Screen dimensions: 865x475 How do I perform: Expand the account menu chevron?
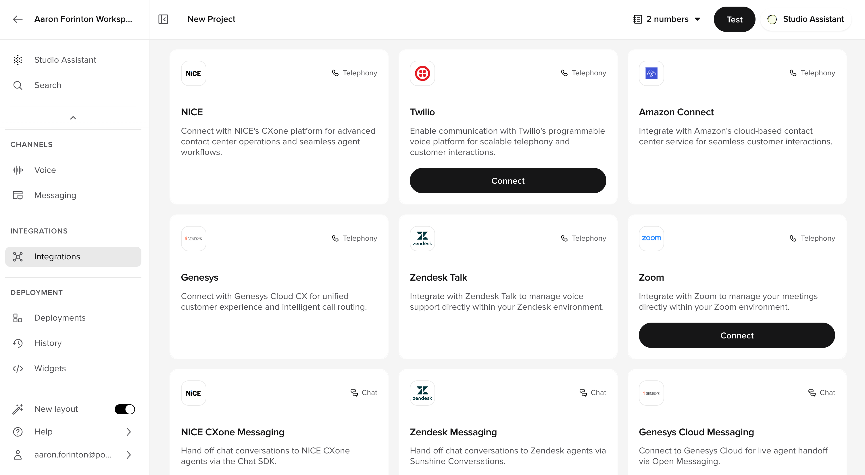[x=129, y=455]
